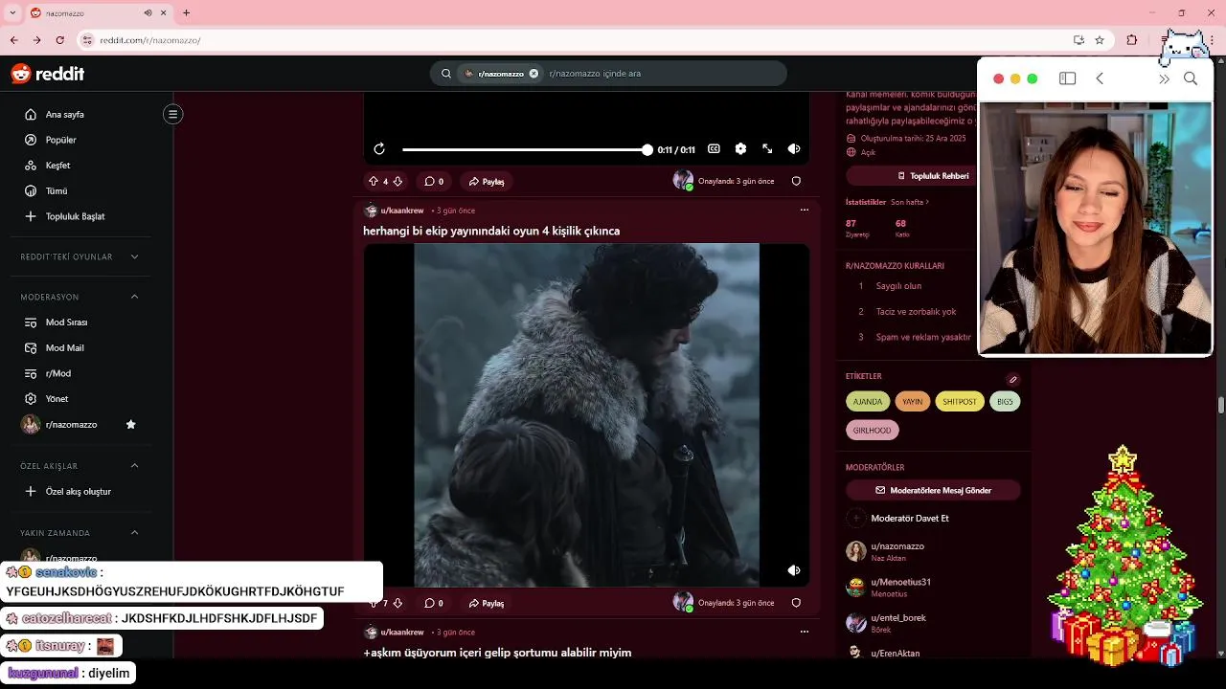Open video settings gear

[740, 149]
